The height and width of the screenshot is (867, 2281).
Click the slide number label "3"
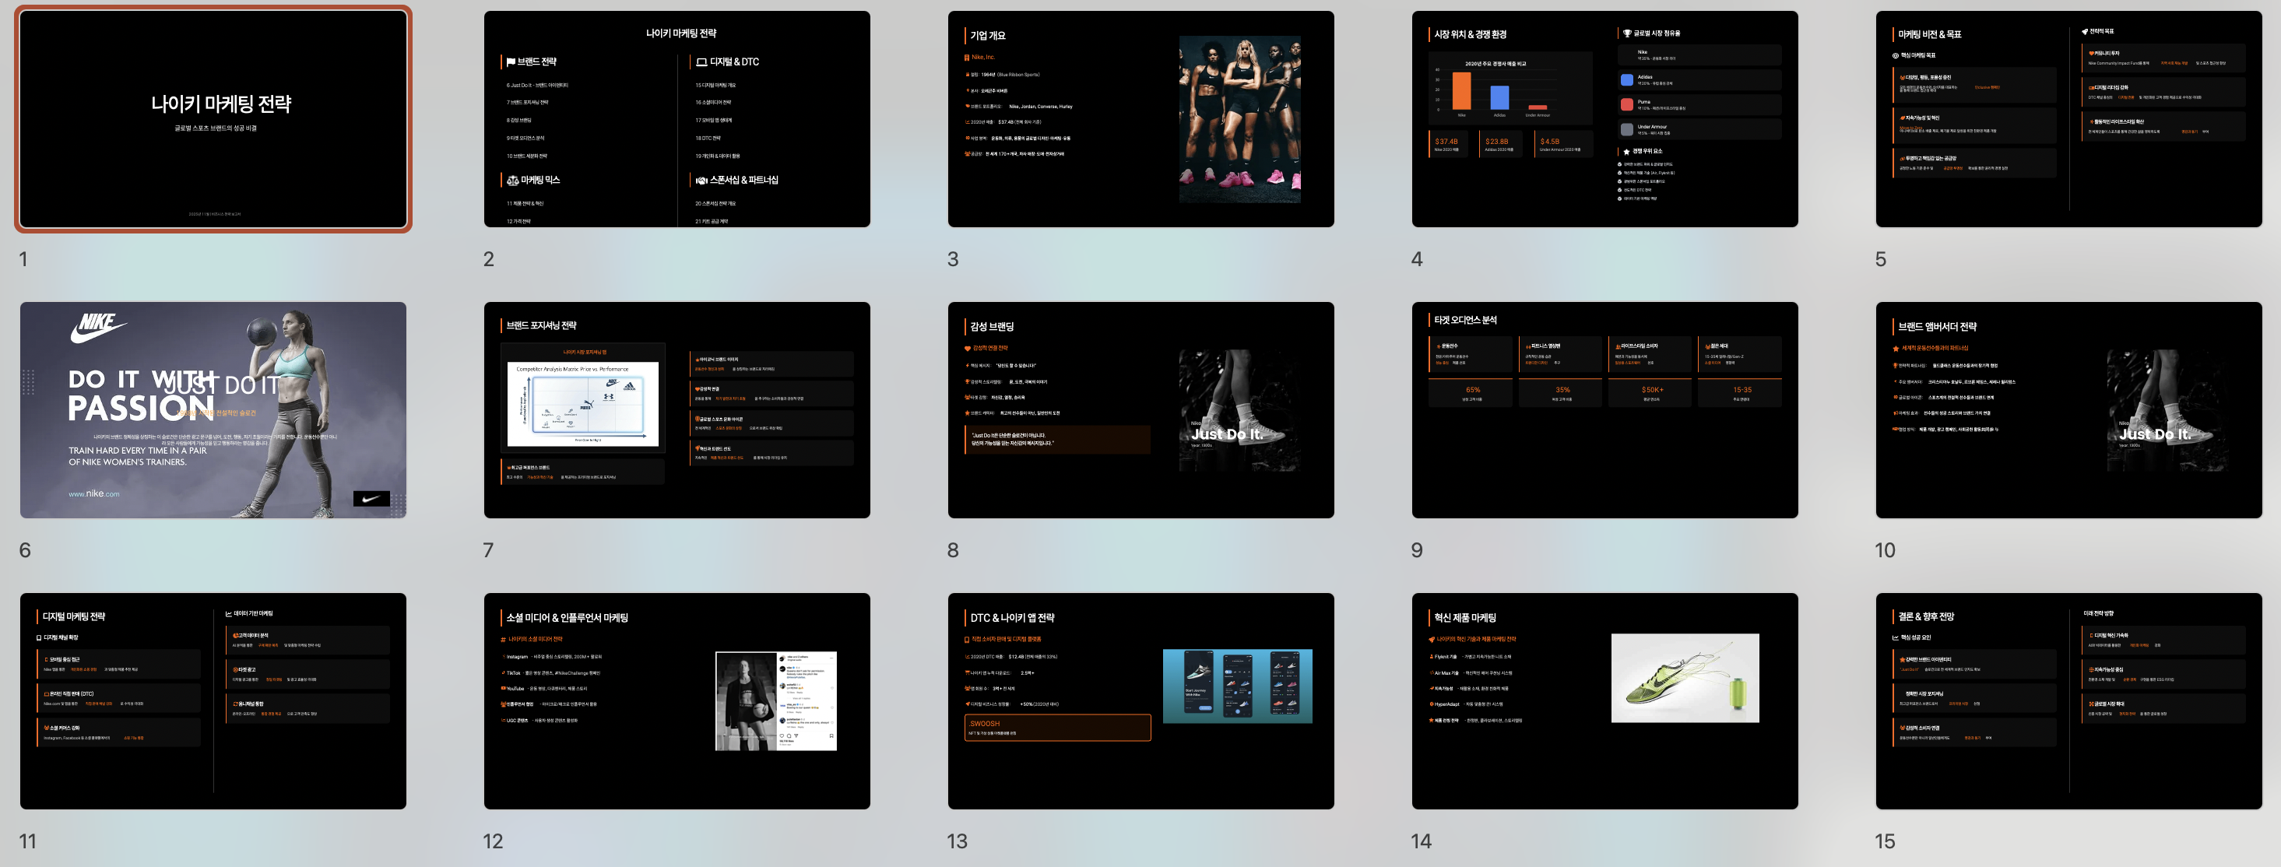953,259
